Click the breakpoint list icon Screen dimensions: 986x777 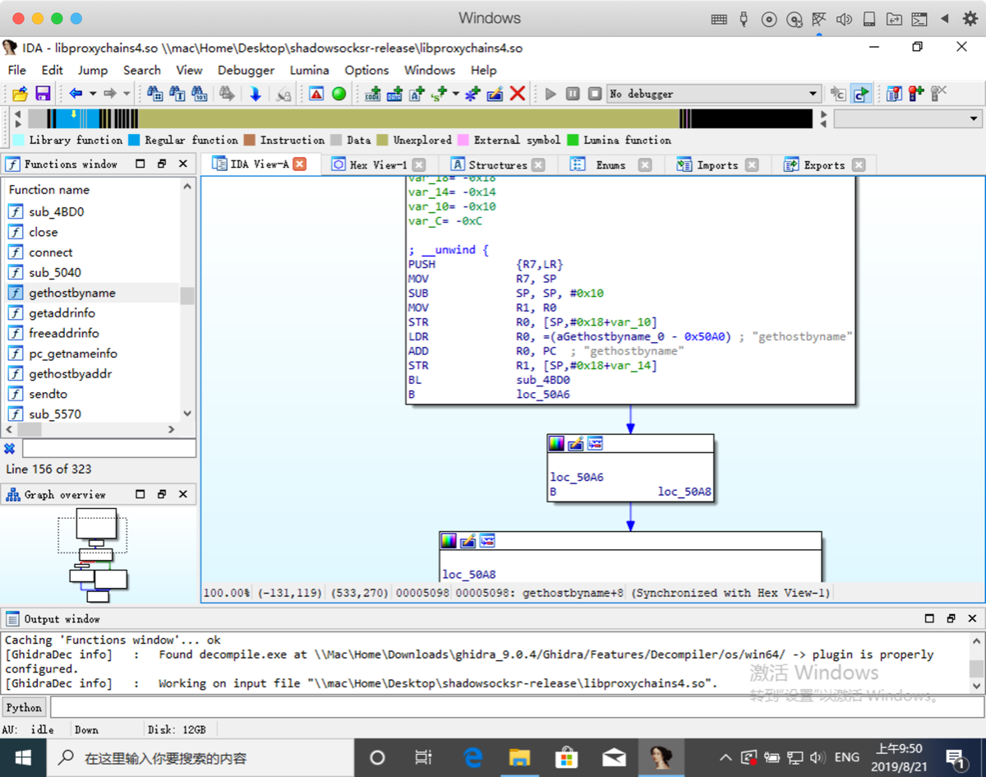pos(894,94)
